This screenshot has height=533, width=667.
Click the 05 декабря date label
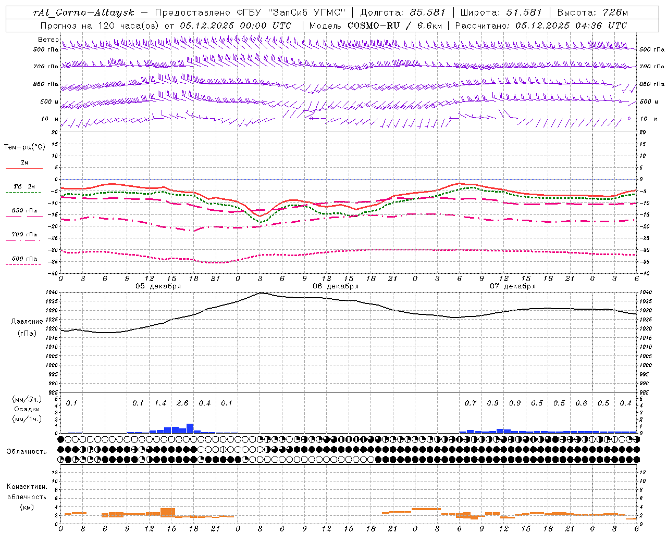(x=158, y=286)
